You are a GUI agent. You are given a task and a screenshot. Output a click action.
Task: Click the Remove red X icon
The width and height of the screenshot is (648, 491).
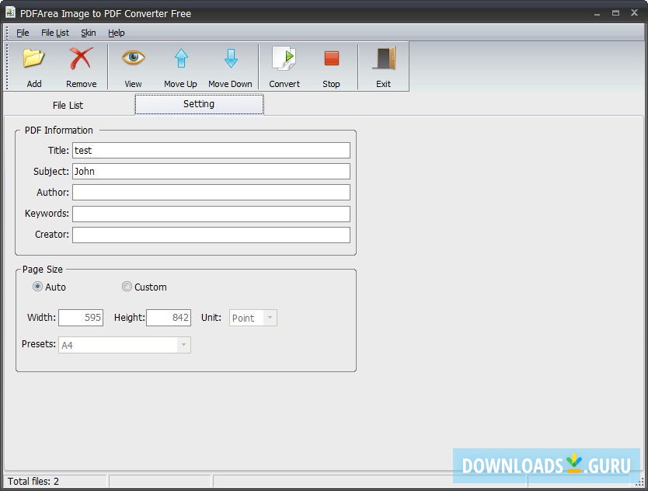pos(81,58)
